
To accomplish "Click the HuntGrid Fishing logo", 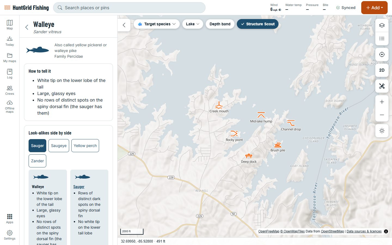I will coord(26,8).
